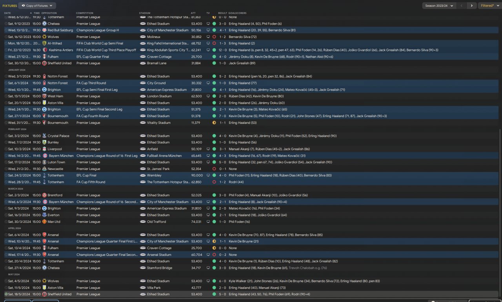Screen dimensions: 502x302
Task: Click the TV icon in the Man Utd row
Action: [x=208, y=222]
